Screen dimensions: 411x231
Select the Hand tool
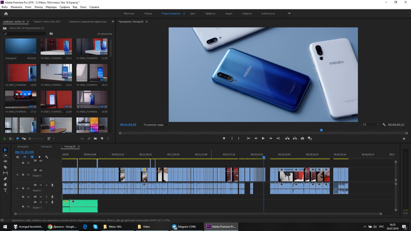pyautogui.click(x=5, y=184)
